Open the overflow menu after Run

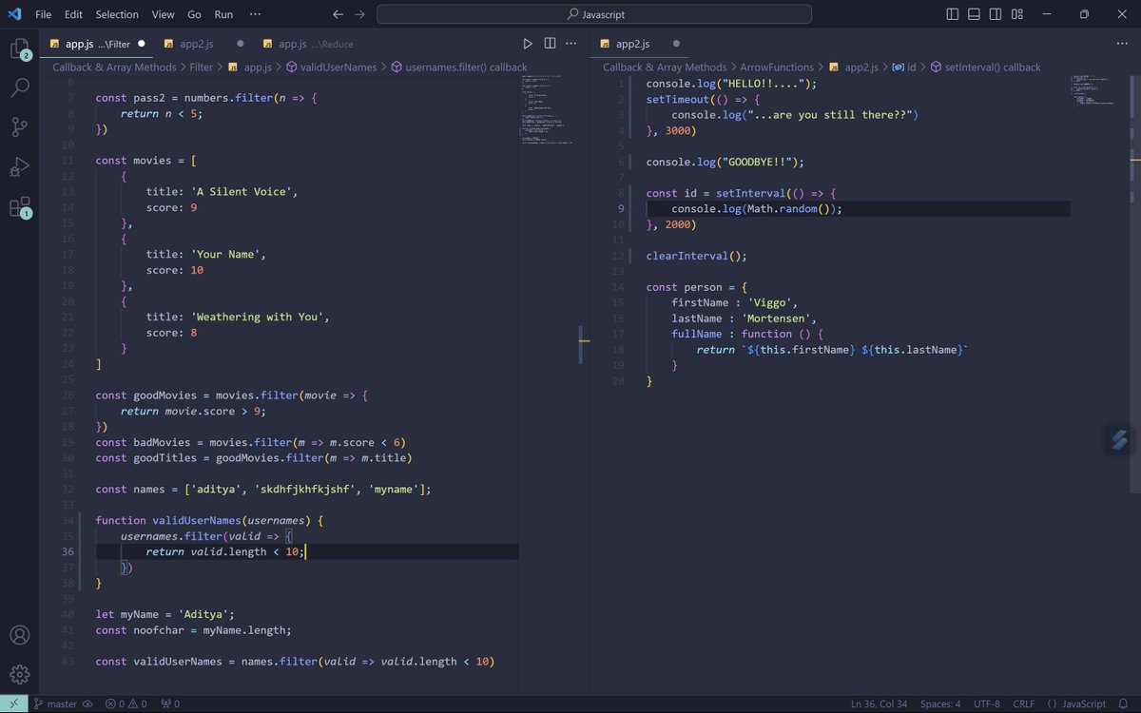pyautogui.click(x=255, y=14)
